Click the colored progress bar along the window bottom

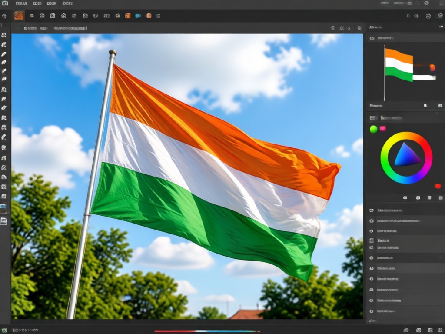tap(207, 331)
